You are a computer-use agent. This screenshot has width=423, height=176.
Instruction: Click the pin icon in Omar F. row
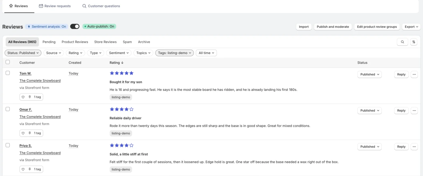[30, 133]
